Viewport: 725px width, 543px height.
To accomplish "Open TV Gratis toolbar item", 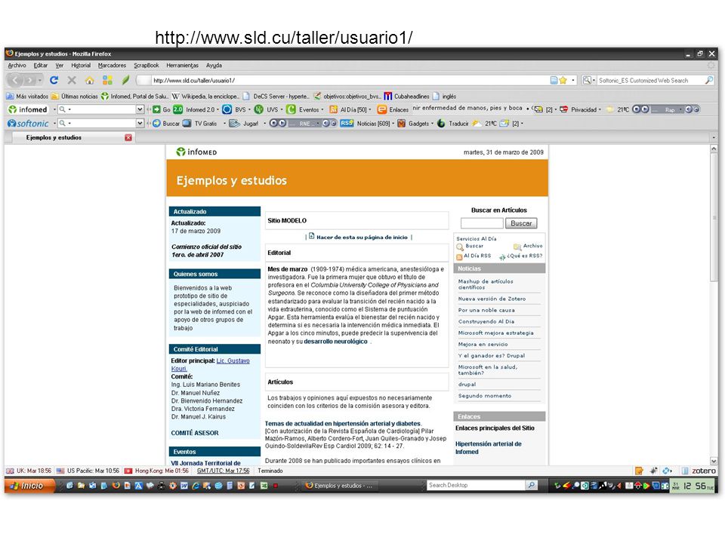I will [199, 123].
